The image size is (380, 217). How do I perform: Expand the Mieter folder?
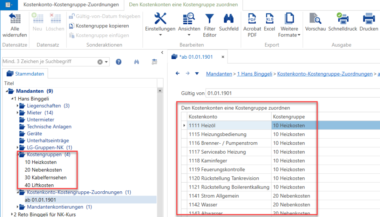(17, 113)
